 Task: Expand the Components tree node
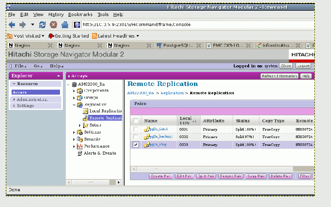[74, 91]
